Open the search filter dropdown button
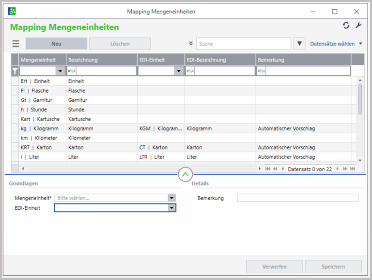 (299, 44)
